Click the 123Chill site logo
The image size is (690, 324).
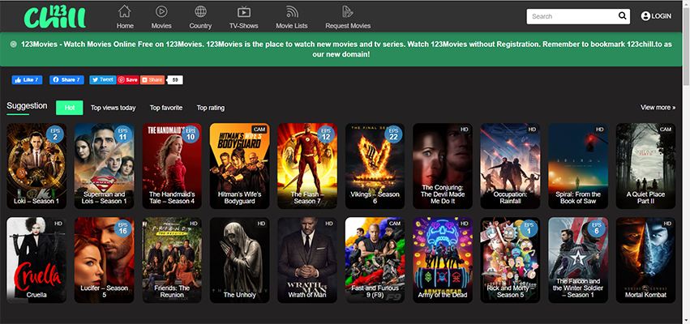[x=55, y=17]
